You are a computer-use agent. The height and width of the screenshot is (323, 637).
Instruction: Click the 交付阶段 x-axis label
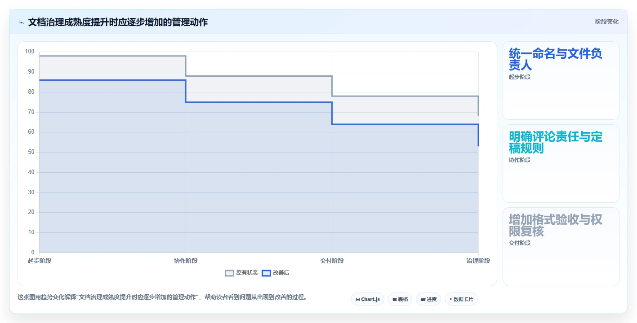point(332,261)
